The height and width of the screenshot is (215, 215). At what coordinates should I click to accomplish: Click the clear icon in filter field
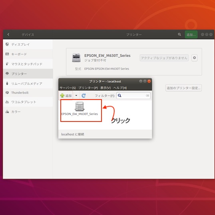[147, 96]
